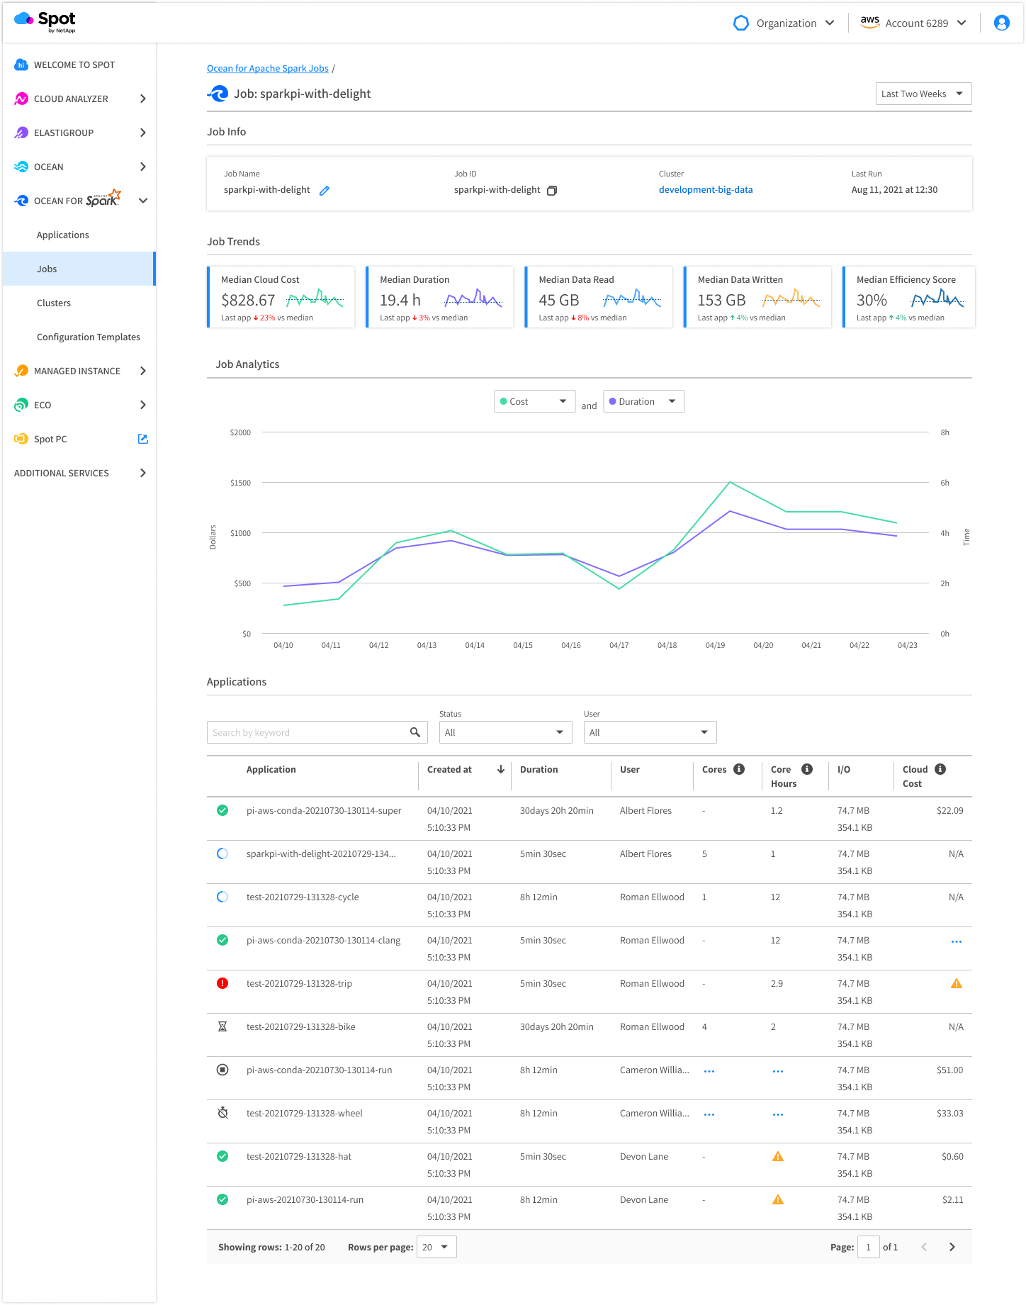The height and width of the screenshot is (1305, 1026).
Task: Copy the Job ID using the copy icon
Action: [552, 190]
